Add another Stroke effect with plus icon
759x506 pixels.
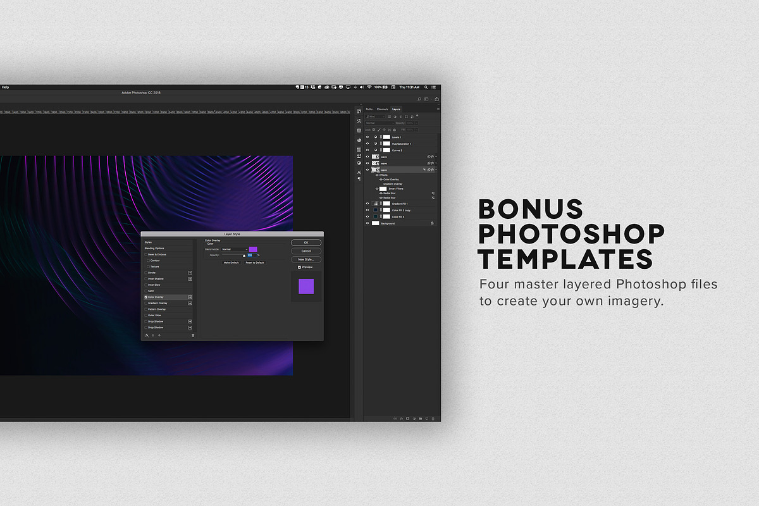190,273
